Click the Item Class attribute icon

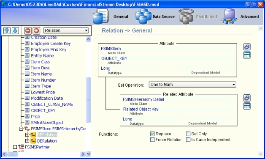27,62
